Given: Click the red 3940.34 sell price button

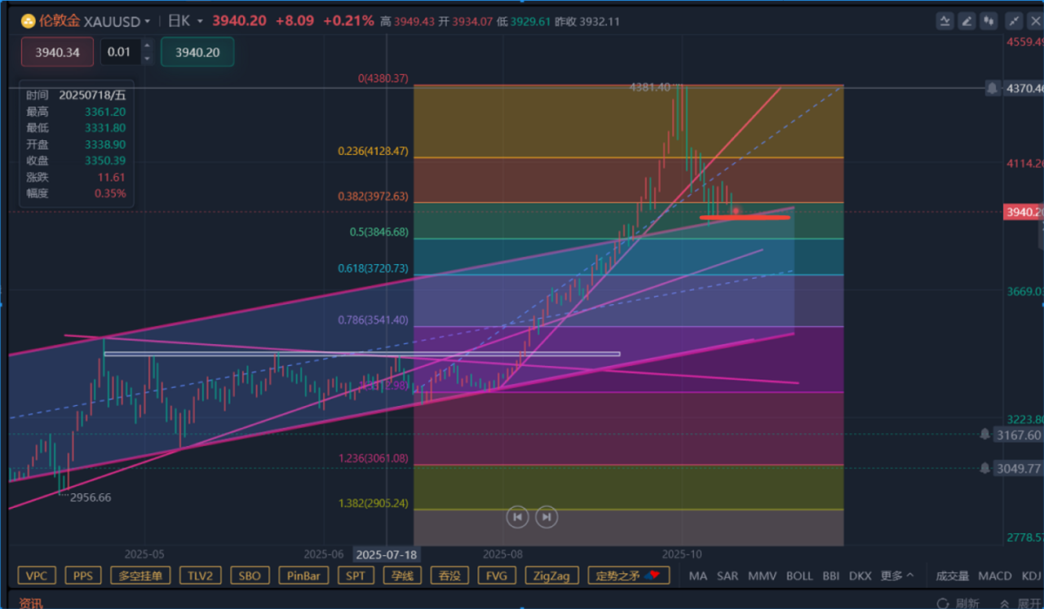Looking at the screenshot, I should pyautogui.click(x=57, y=52).
